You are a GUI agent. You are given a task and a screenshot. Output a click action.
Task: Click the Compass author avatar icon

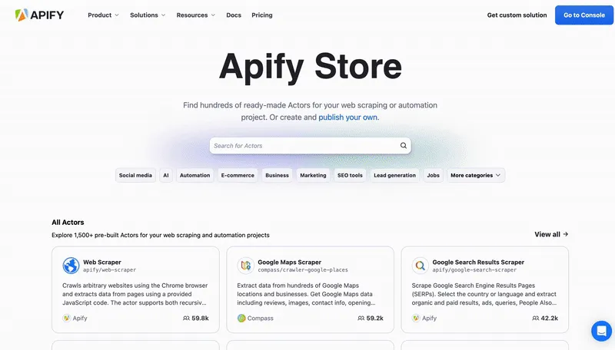(241, 318)
